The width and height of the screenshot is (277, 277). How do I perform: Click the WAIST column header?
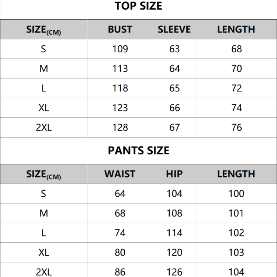[x=120, y=174]
